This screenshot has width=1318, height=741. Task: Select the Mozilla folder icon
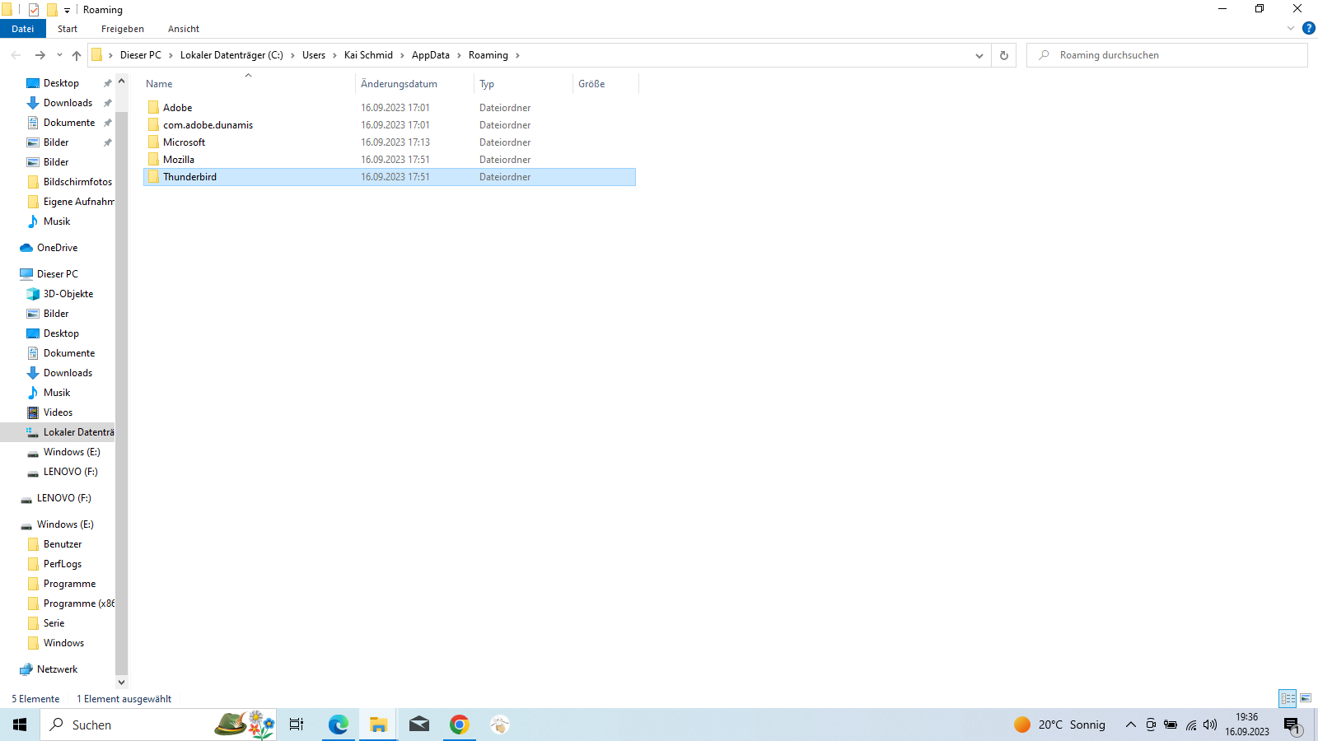tap(153, 160)
